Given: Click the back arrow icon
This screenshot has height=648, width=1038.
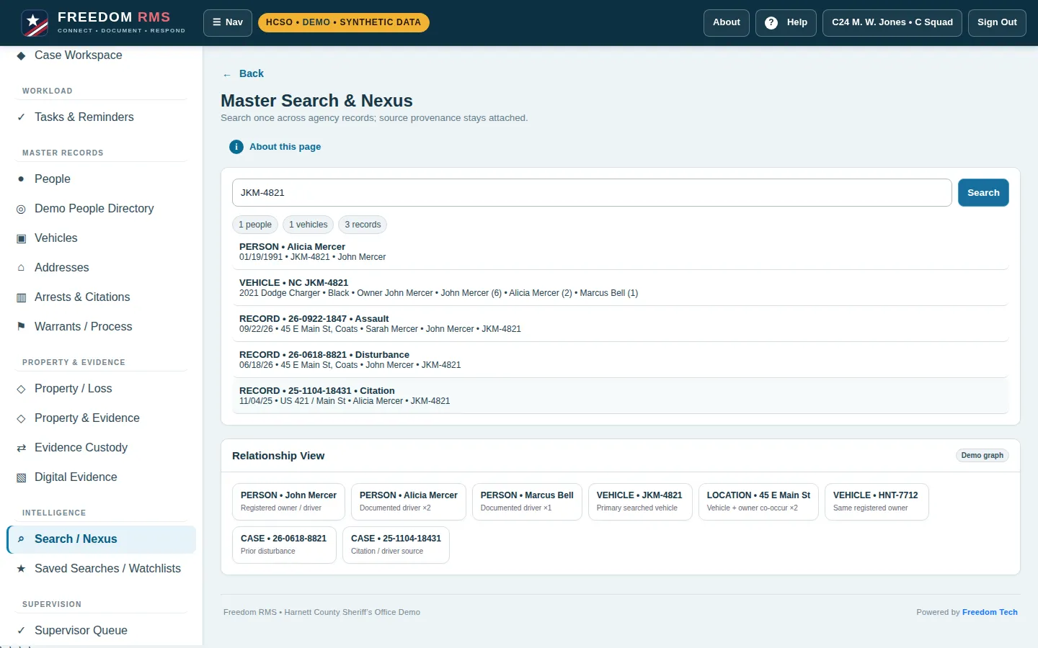Looking at the screenshot, I should pos(227,74).
